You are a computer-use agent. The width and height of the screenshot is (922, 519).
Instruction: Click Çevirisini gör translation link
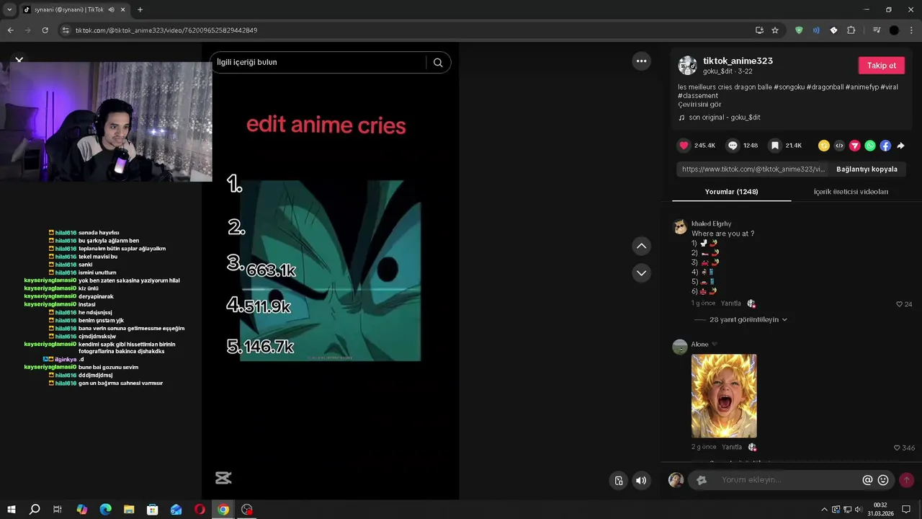pyautogui.click(x=699, y=105)
